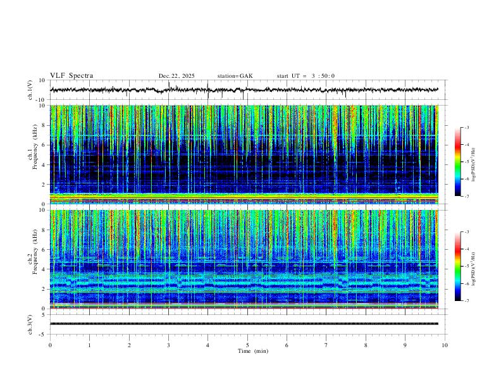This screenshot has width=501, height=387.
Task: Click time axis tick label "4"
Action: (x=207, y=345)
